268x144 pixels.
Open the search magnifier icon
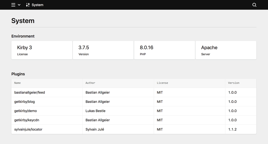click(254, 5)
